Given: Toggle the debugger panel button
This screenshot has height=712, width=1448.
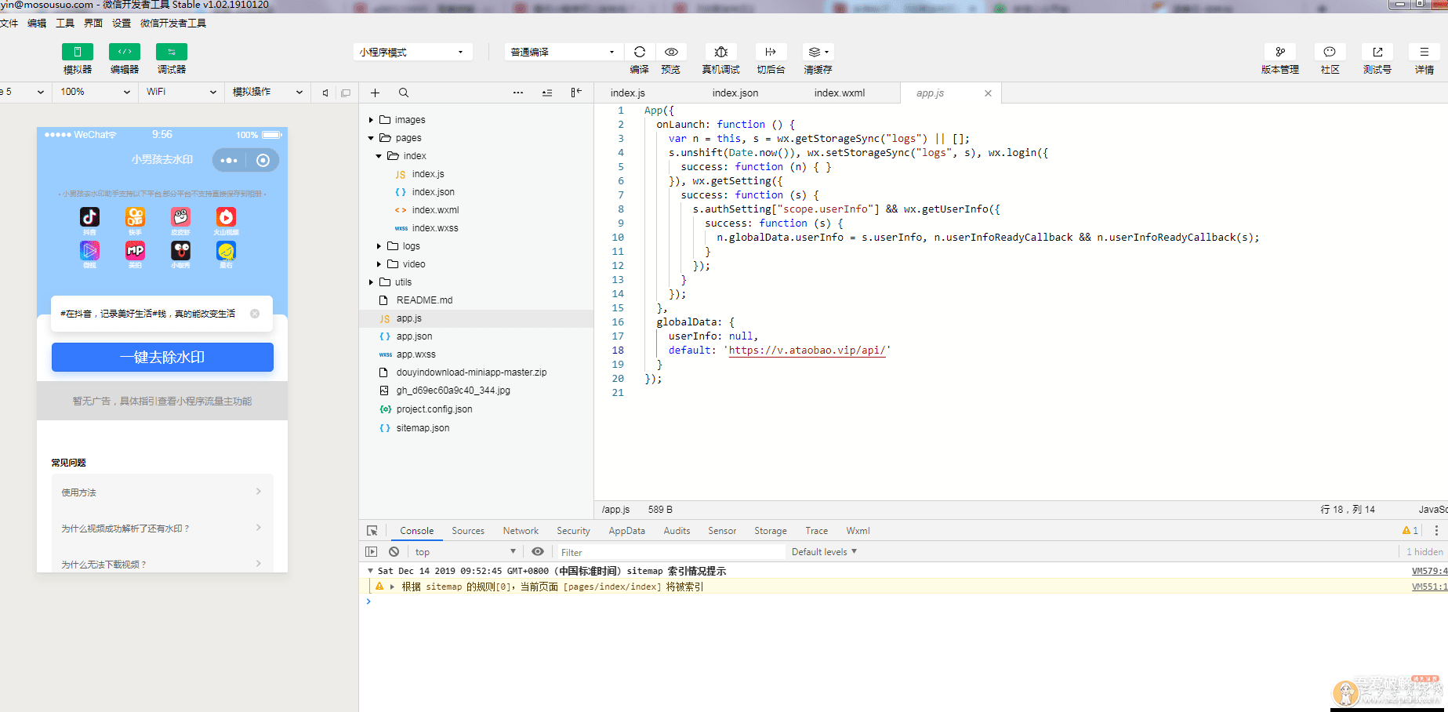Looking at the screenshot, I should click(x=171, y=52).
